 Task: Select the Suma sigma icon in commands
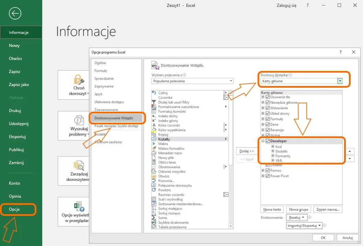click(154, 218)
